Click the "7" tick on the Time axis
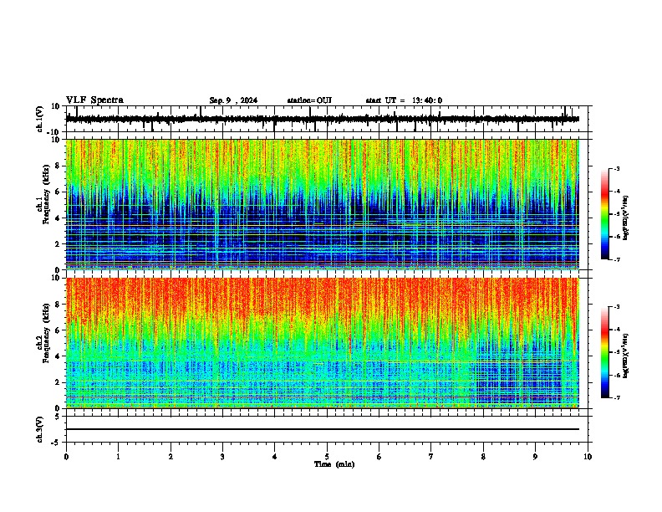 click(431, 457)
